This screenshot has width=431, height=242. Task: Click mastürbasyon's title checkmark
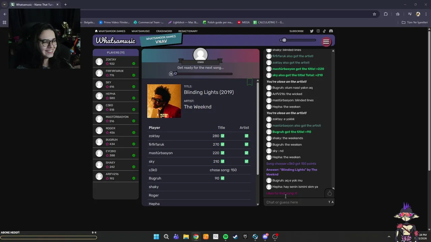pyautogui.click(x=223, y=153)
